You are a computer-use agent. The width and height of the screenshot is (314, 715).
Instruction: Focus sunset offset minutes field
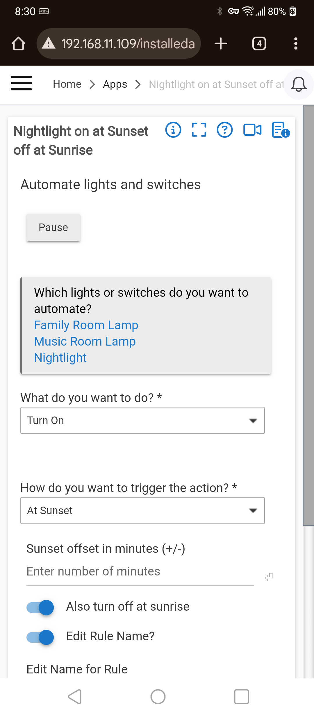[140, 572]
